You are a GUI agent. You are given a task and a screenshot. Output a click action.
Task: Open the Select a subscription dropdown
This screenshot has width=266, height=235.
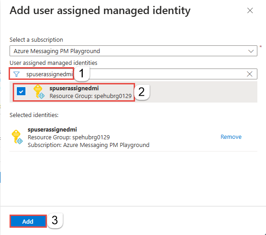tap(133, 51)
